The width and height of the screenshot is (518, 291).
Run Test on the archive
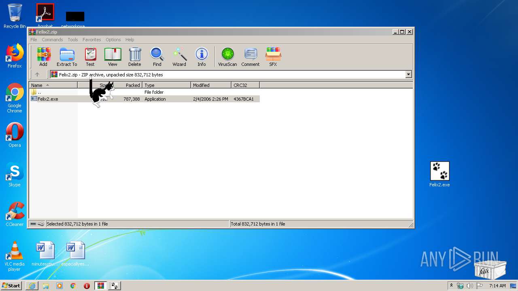pos(90,57)
